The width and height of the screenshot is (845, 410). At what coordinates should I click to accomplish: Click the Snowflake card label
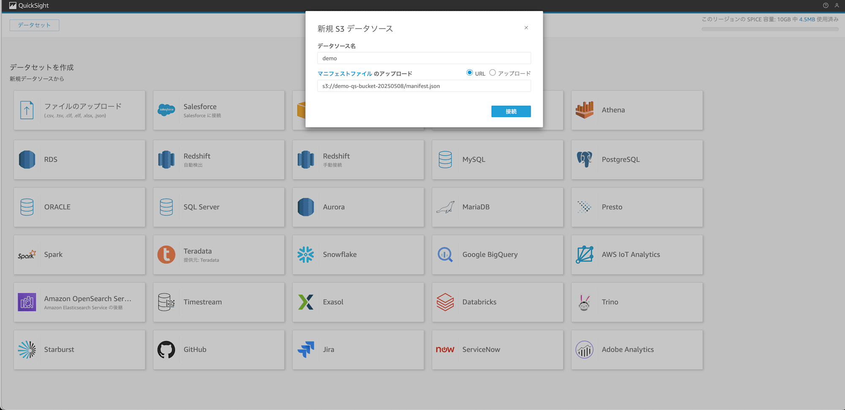[340, 255]
